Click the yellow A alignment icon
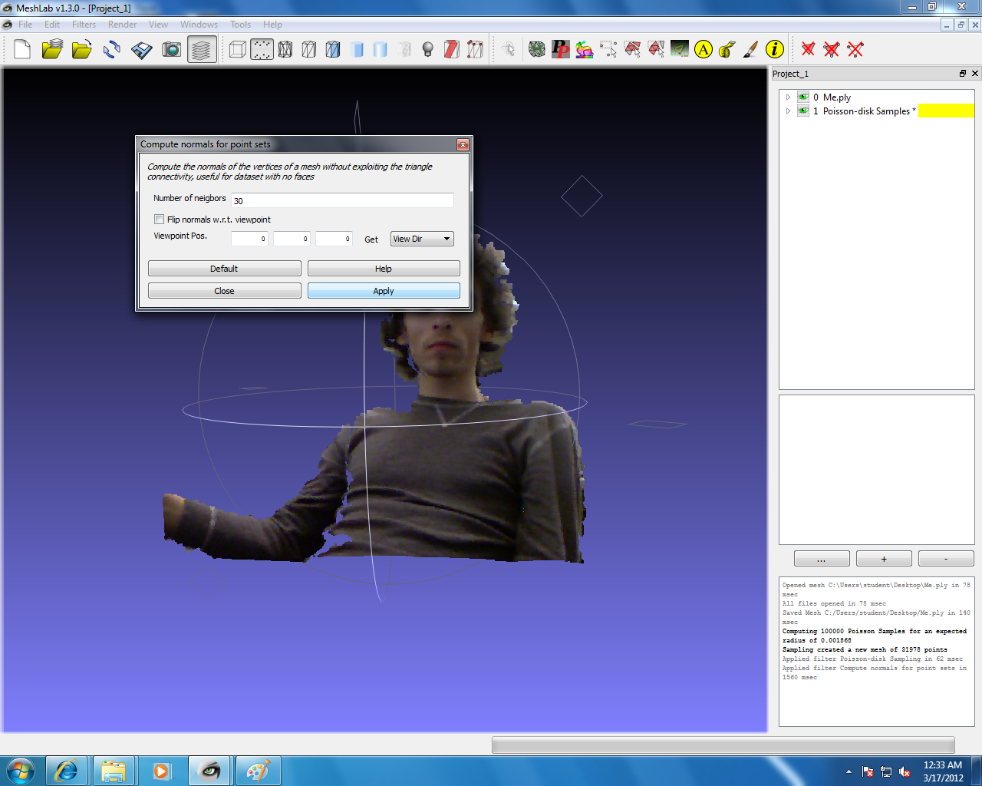 point(704,50)
